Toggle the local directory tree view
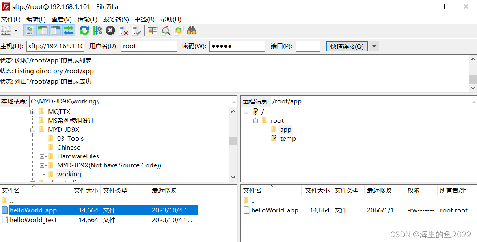 tap(43, 30)
